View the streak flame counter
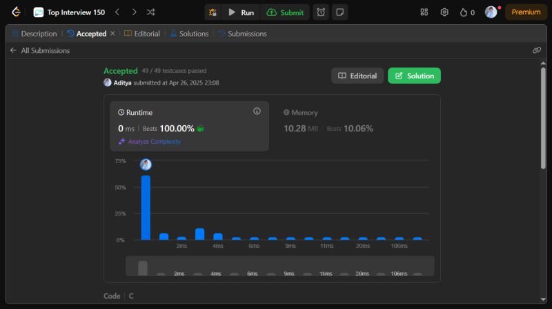 [467, 12]
